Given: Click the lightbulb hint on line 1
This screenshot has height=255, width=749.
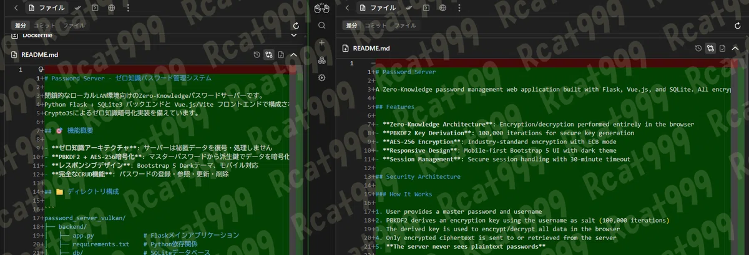Looking at the screenshot, I should point(41,70).
